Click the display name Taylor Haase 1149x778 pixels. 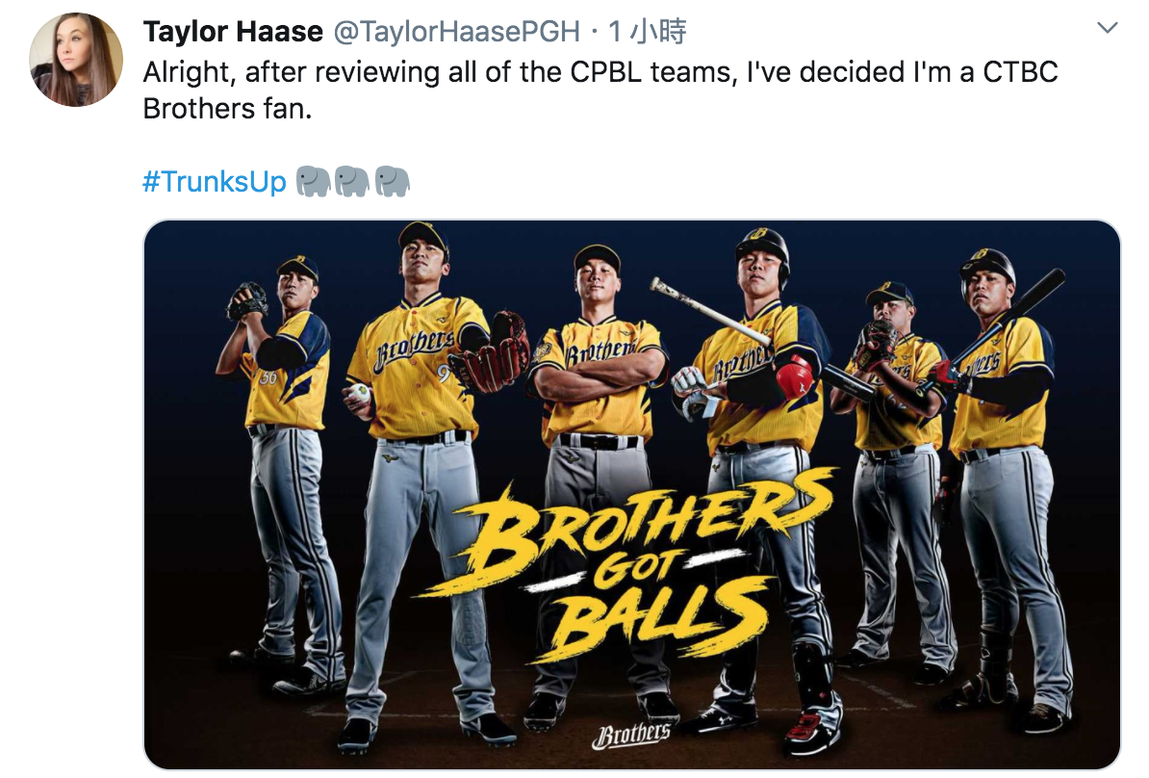click(x=232, y=32)
